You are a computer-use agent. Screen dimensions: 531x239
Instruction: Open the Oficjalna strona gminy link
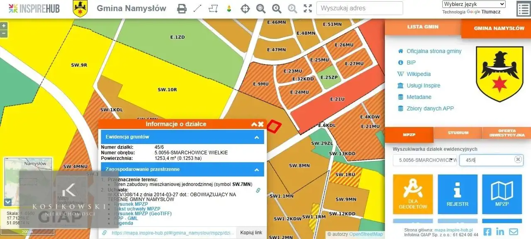(434, 51)
